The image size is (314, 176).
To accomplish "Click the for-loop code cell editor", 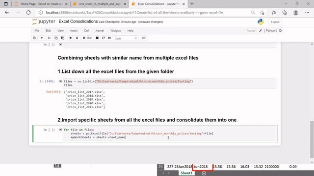I will pyautogui.click(x=170, y=133).
